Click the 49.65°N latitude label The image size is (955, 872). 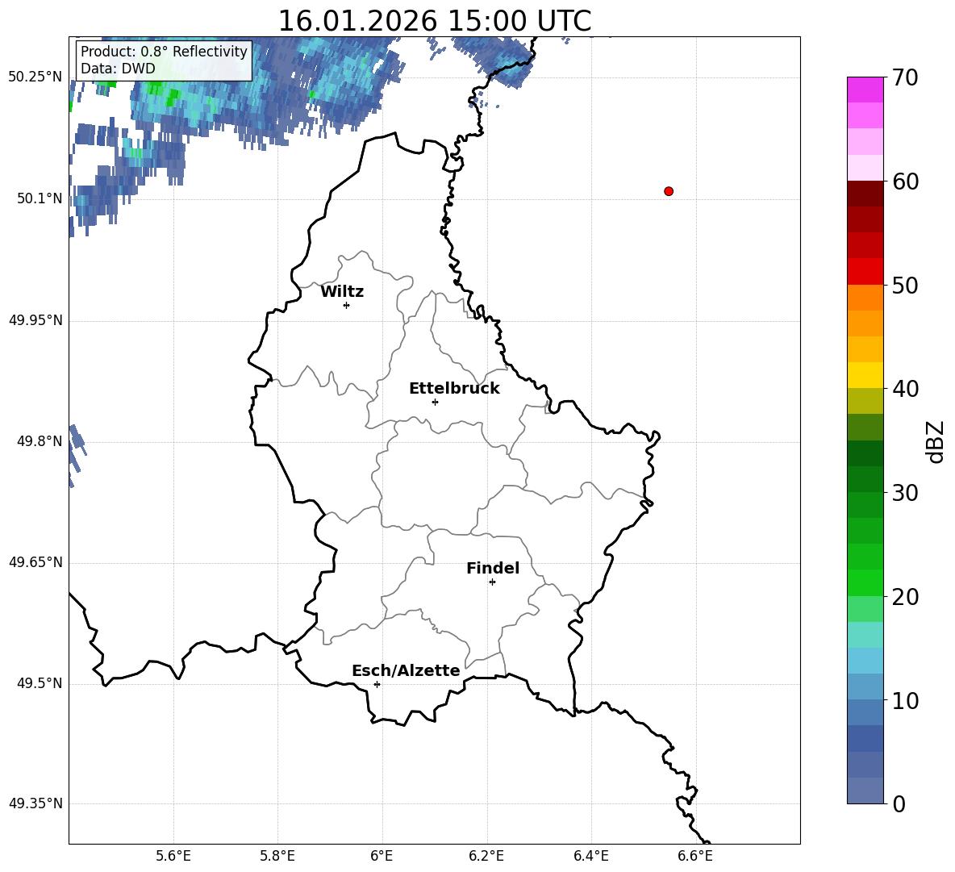point(35,562)
